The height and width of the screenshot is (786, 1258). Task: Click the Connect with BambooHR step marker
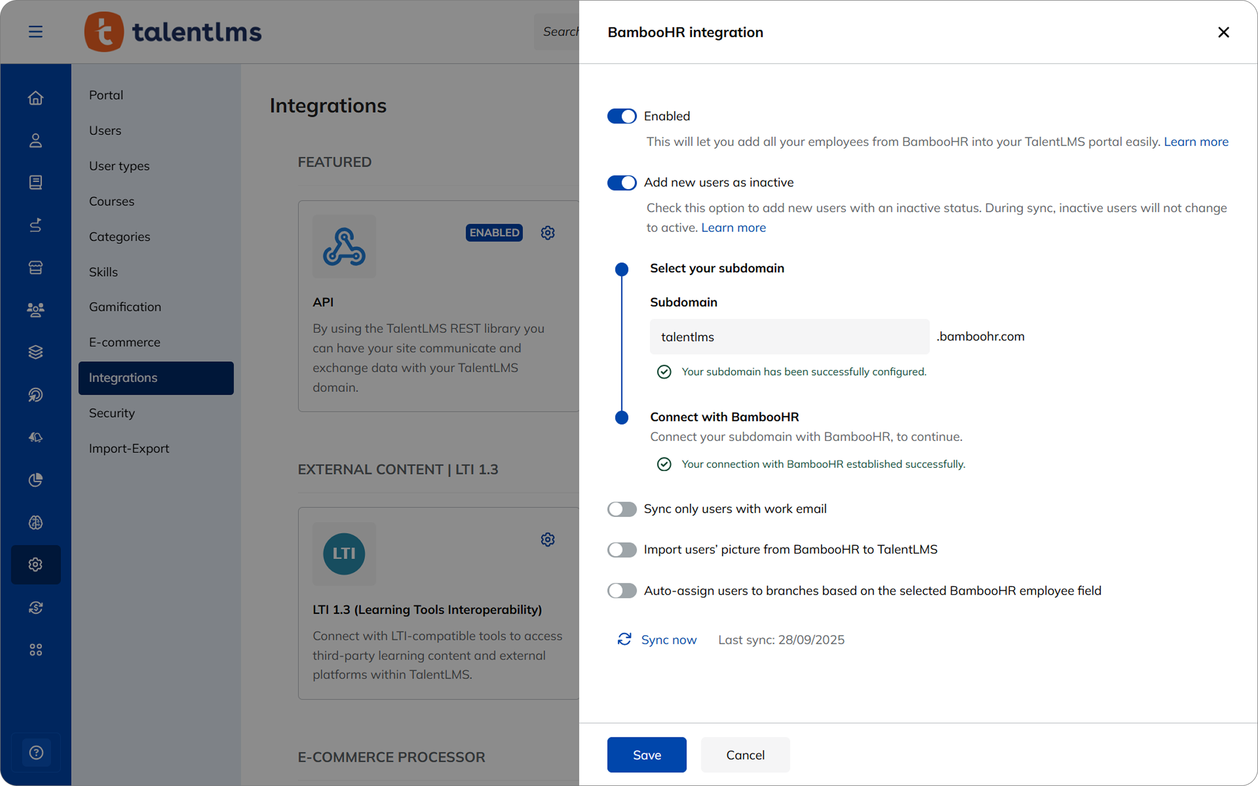tap(621, 418)
